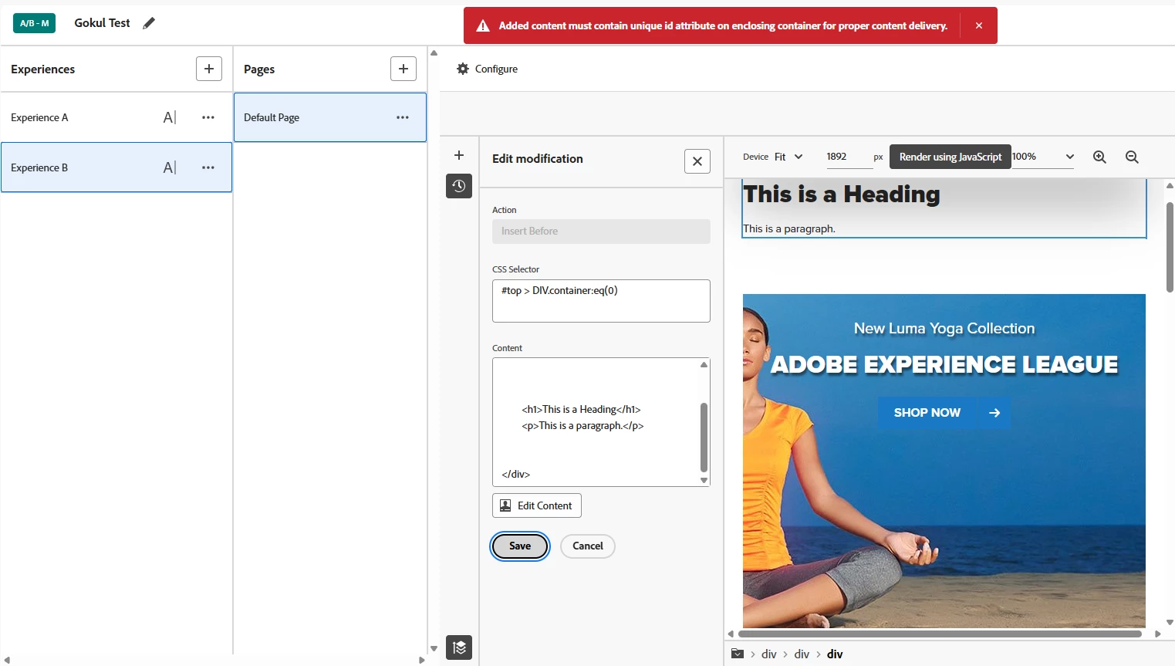
Task: Click preview vertical scrollbar thumb
Action: (1170, 247)
